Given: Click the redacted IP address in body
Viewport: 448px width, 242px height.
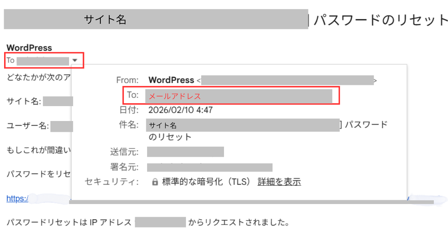Looking at the screenshot, I should click(160, 222).
